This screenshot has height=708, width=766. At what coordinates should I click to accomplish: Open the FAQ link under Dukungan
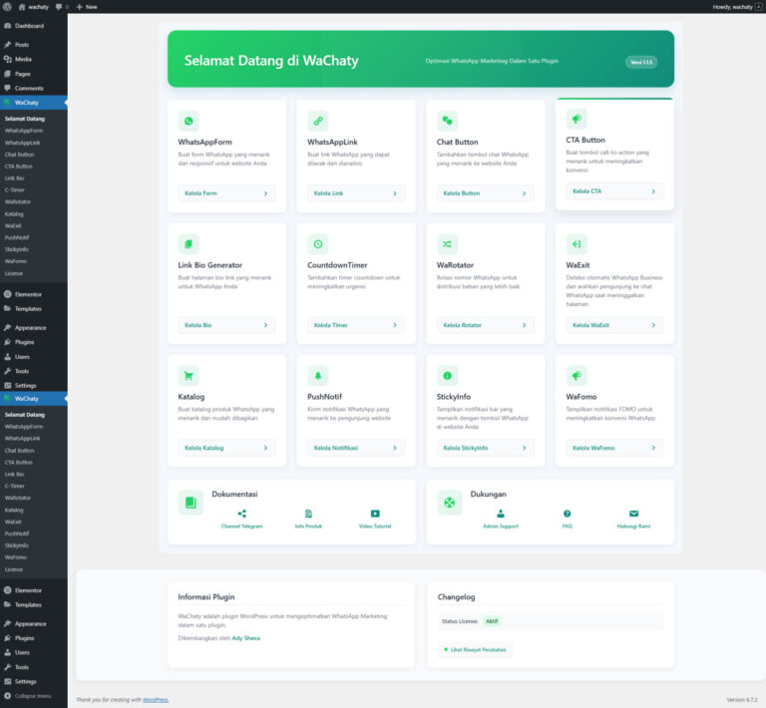[x=567, y=520]
